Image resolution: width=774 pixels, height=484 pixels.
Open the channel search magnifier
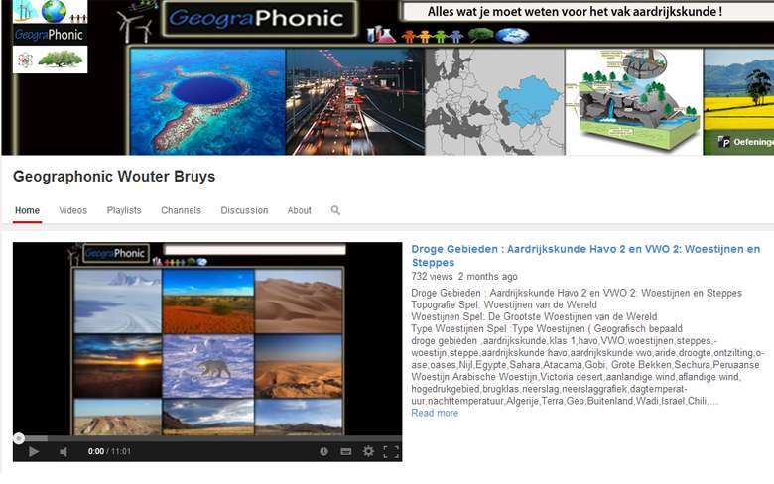(335, 210)
